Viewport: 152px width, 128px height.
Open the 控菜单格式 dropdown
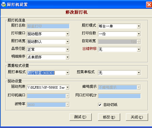(x=139, y=73)
